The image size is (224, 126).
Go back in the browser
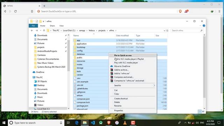(5, 11)
